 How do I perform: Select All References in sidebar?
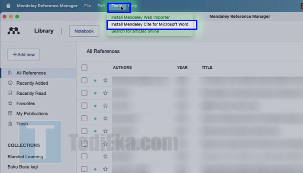click(38, 73)
